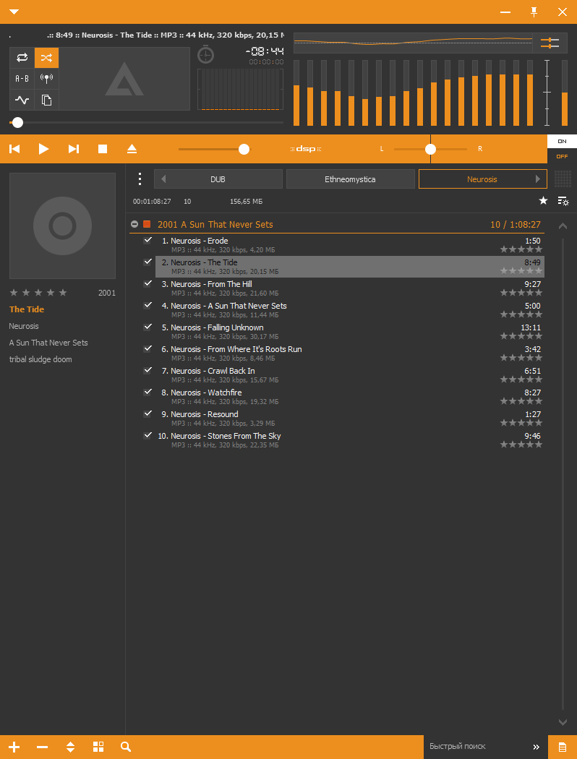
Task: Click the copy files icon
Action: (46, 100)
